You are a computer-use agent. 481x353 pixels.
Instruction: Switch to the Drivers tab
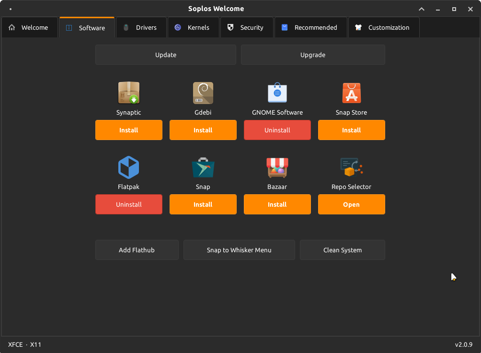coord(141,27)
